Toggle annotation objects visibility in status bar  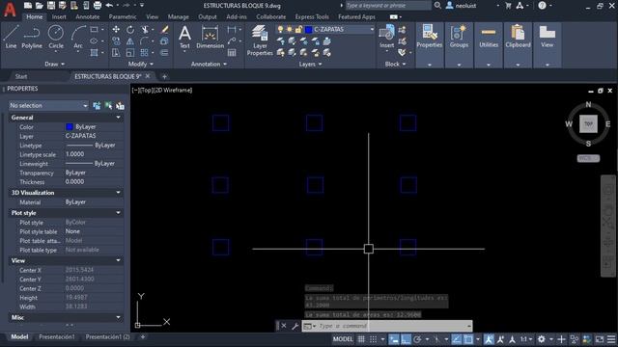click(489, 339)
